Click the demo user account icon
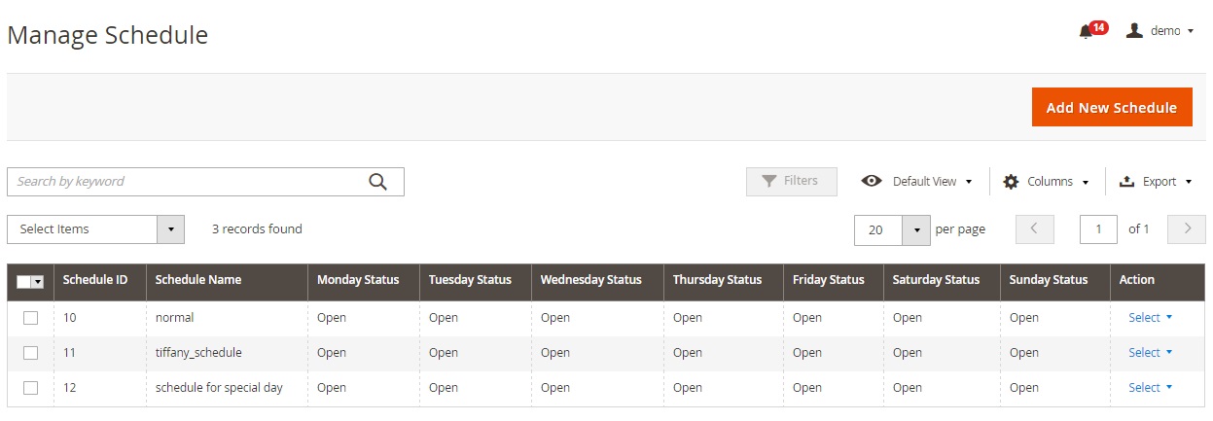1213x421 pixels. click(1134, 30)
